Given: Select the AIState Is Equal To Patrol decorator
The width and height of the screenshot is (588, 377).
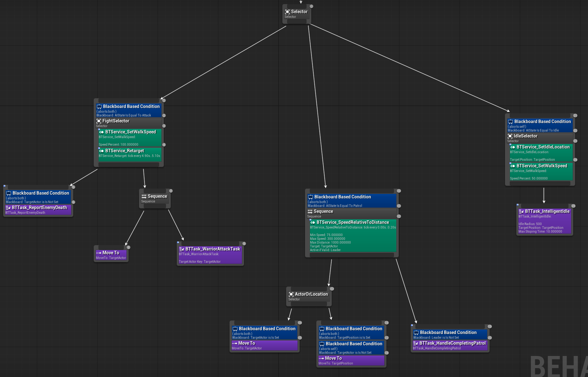Looking at the screenshot, I should coord(352,201).
